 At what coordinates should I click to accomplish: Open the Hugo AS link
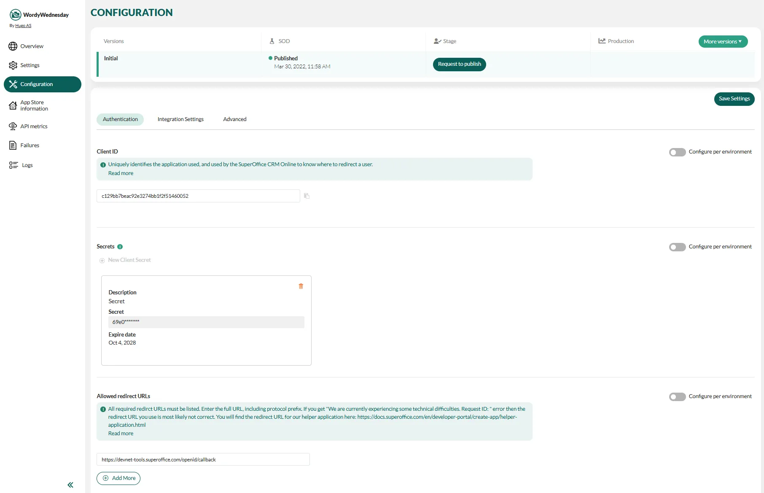coord(23,26)
